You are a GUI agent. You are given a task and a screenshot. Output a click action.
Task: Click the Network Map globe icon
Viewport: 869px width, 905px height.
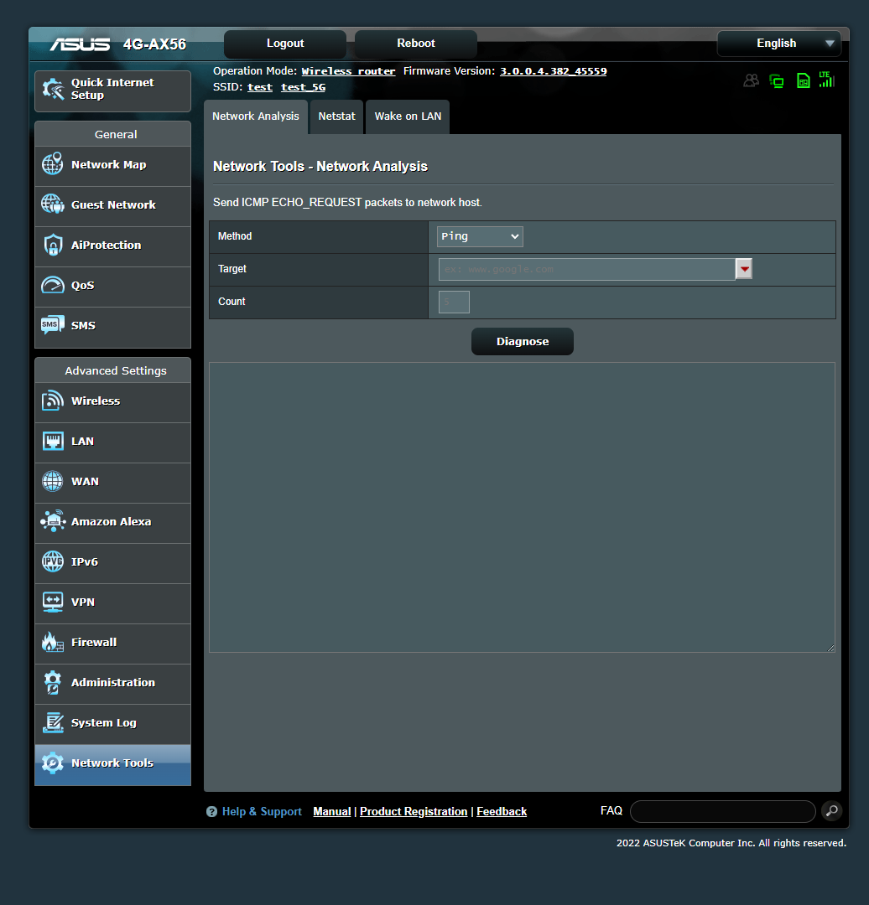point(53,164)
